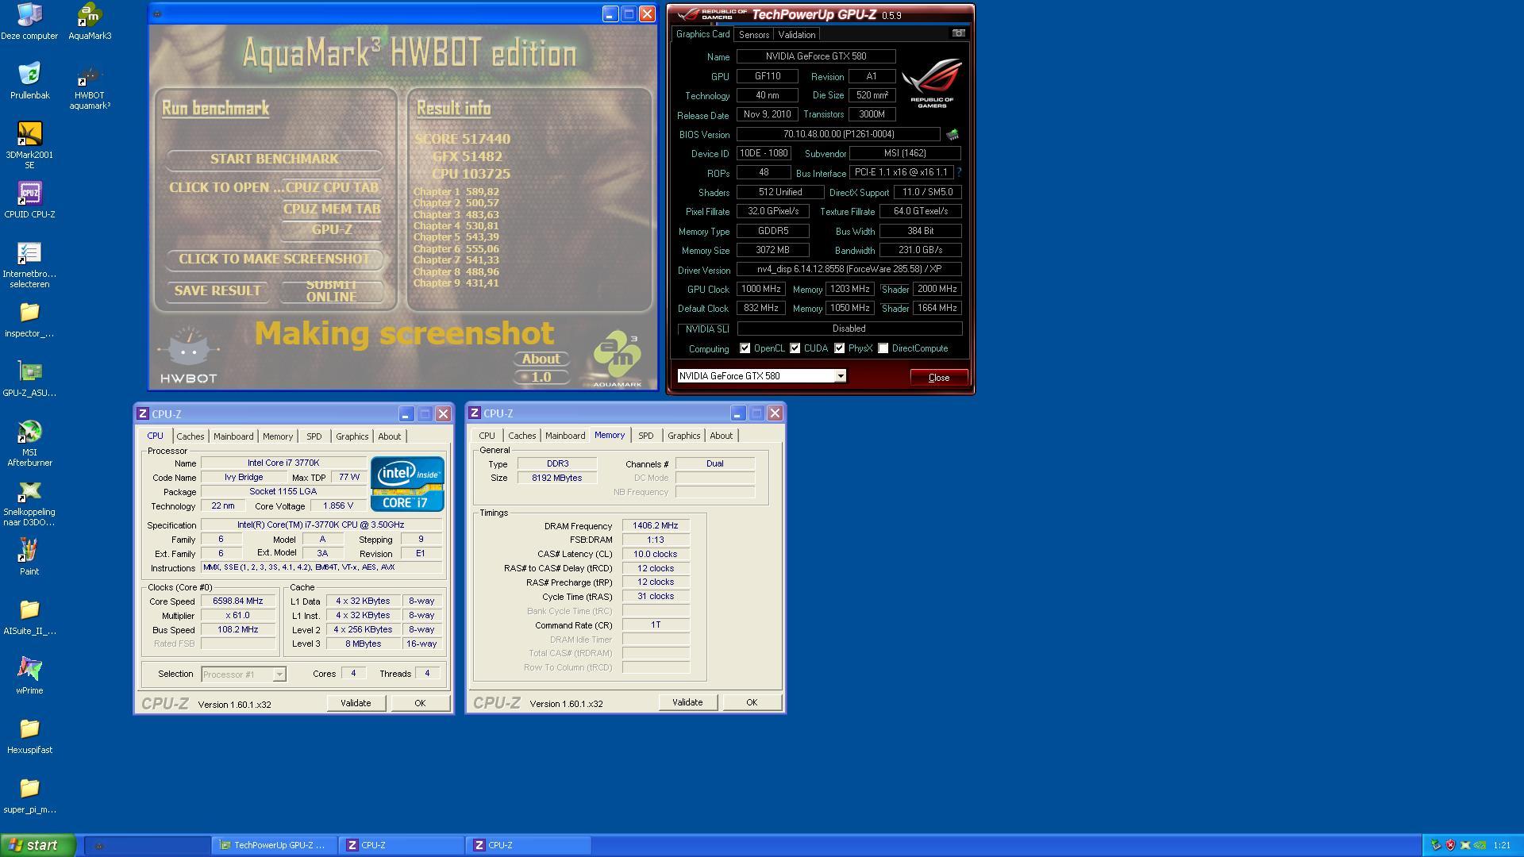Toggle the DirectCompute checkbox in GPU-Z
Screen dimensions: 1524x857
[x=883, y=348]
